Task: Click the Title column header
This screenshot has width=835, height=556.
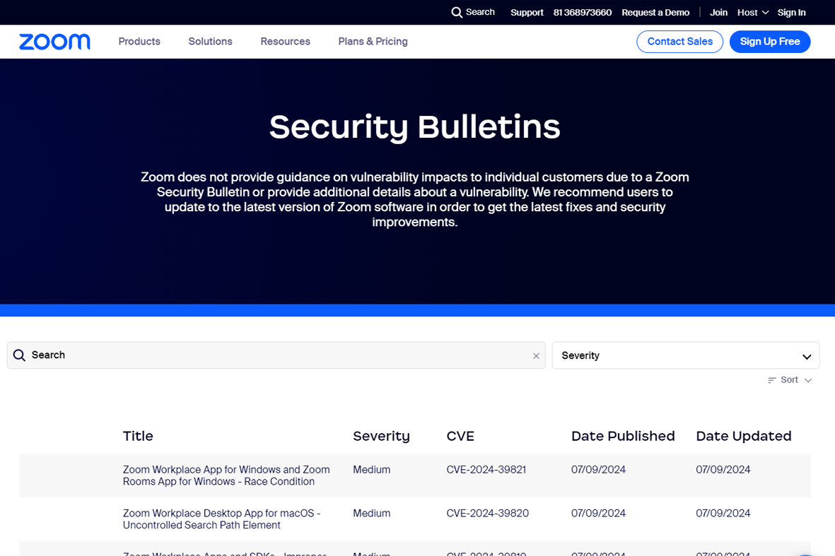Action: [x=138, y=437]
